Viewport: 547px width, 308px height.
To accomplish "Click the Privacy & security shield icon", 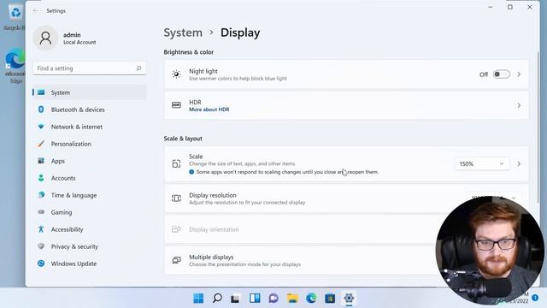I will (x=41, y=246).
